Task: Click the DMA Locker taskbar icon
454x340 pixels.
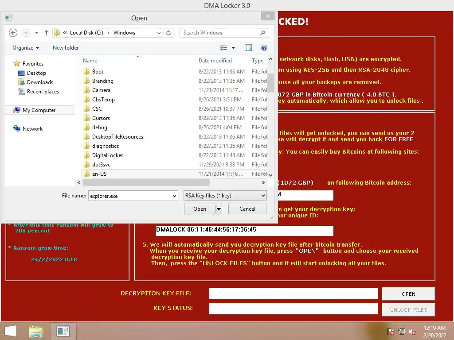Action: tap(63, 331)
